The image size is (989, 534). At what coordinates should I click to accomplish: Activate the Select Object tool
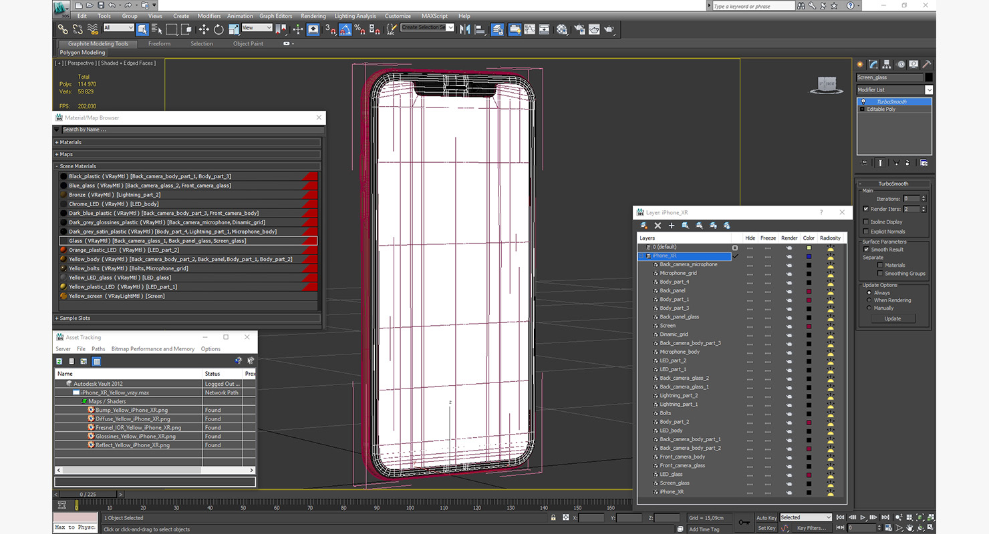[142, 29]
